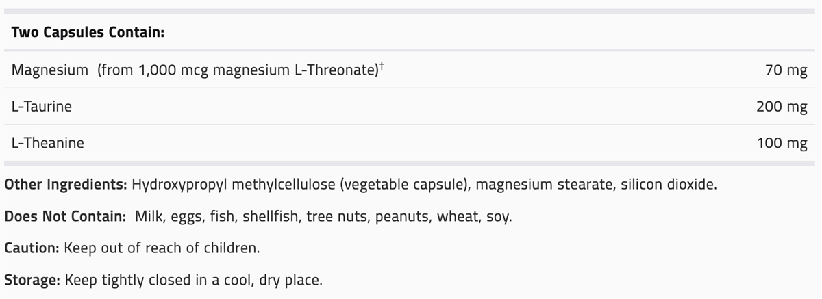This screenshot has width=822, height=299.
Task: Click the 'Storage:' bold label
Action: coord(32,280)
